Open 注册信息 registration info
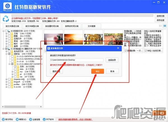This screenshot has width=168, height=122. tap(35, 119)
